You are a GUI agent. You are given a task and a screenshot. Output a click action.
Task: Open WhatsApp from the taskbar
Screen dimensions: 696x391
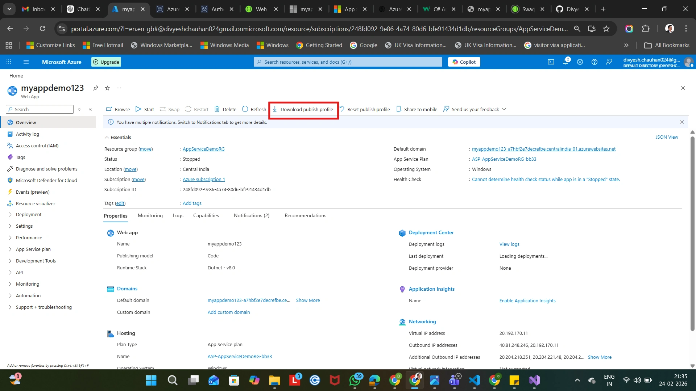pos(355,381)
